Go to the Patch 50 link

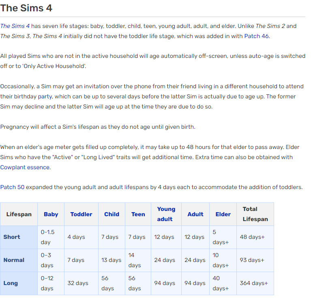[12, 187]
